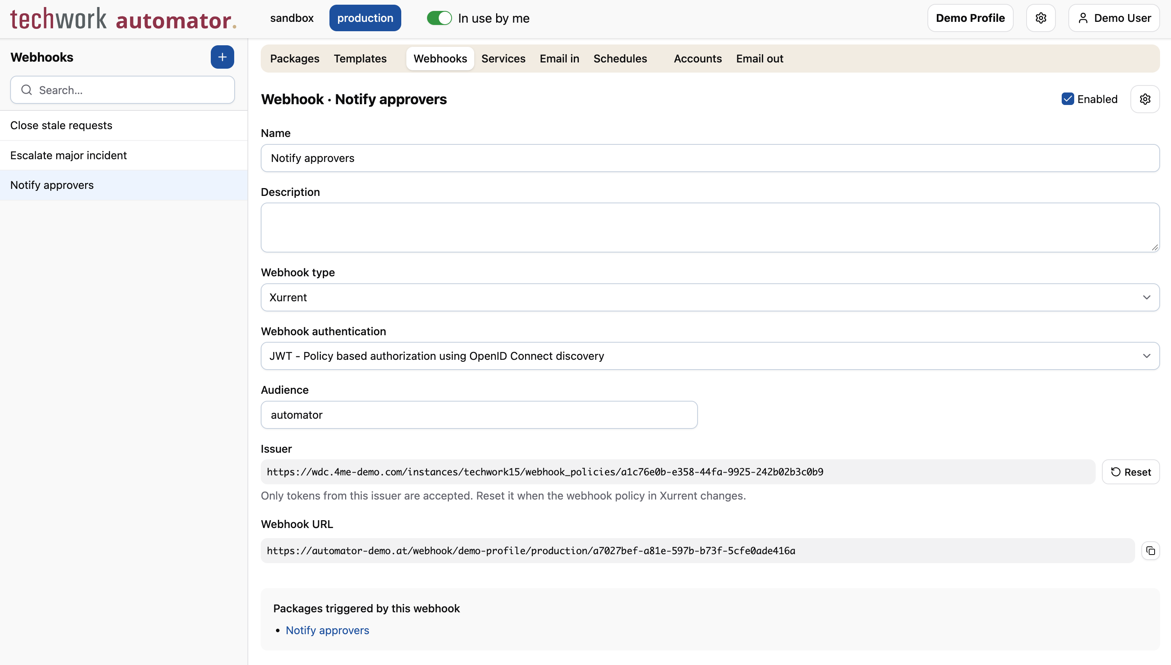This screenshot has height=665, width=1171.
Task: Click the Audience input field
Action: (x=479, y=415)
